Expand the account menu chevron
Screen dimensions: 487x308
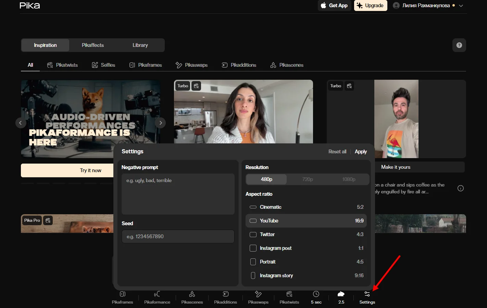pos(461,6)
